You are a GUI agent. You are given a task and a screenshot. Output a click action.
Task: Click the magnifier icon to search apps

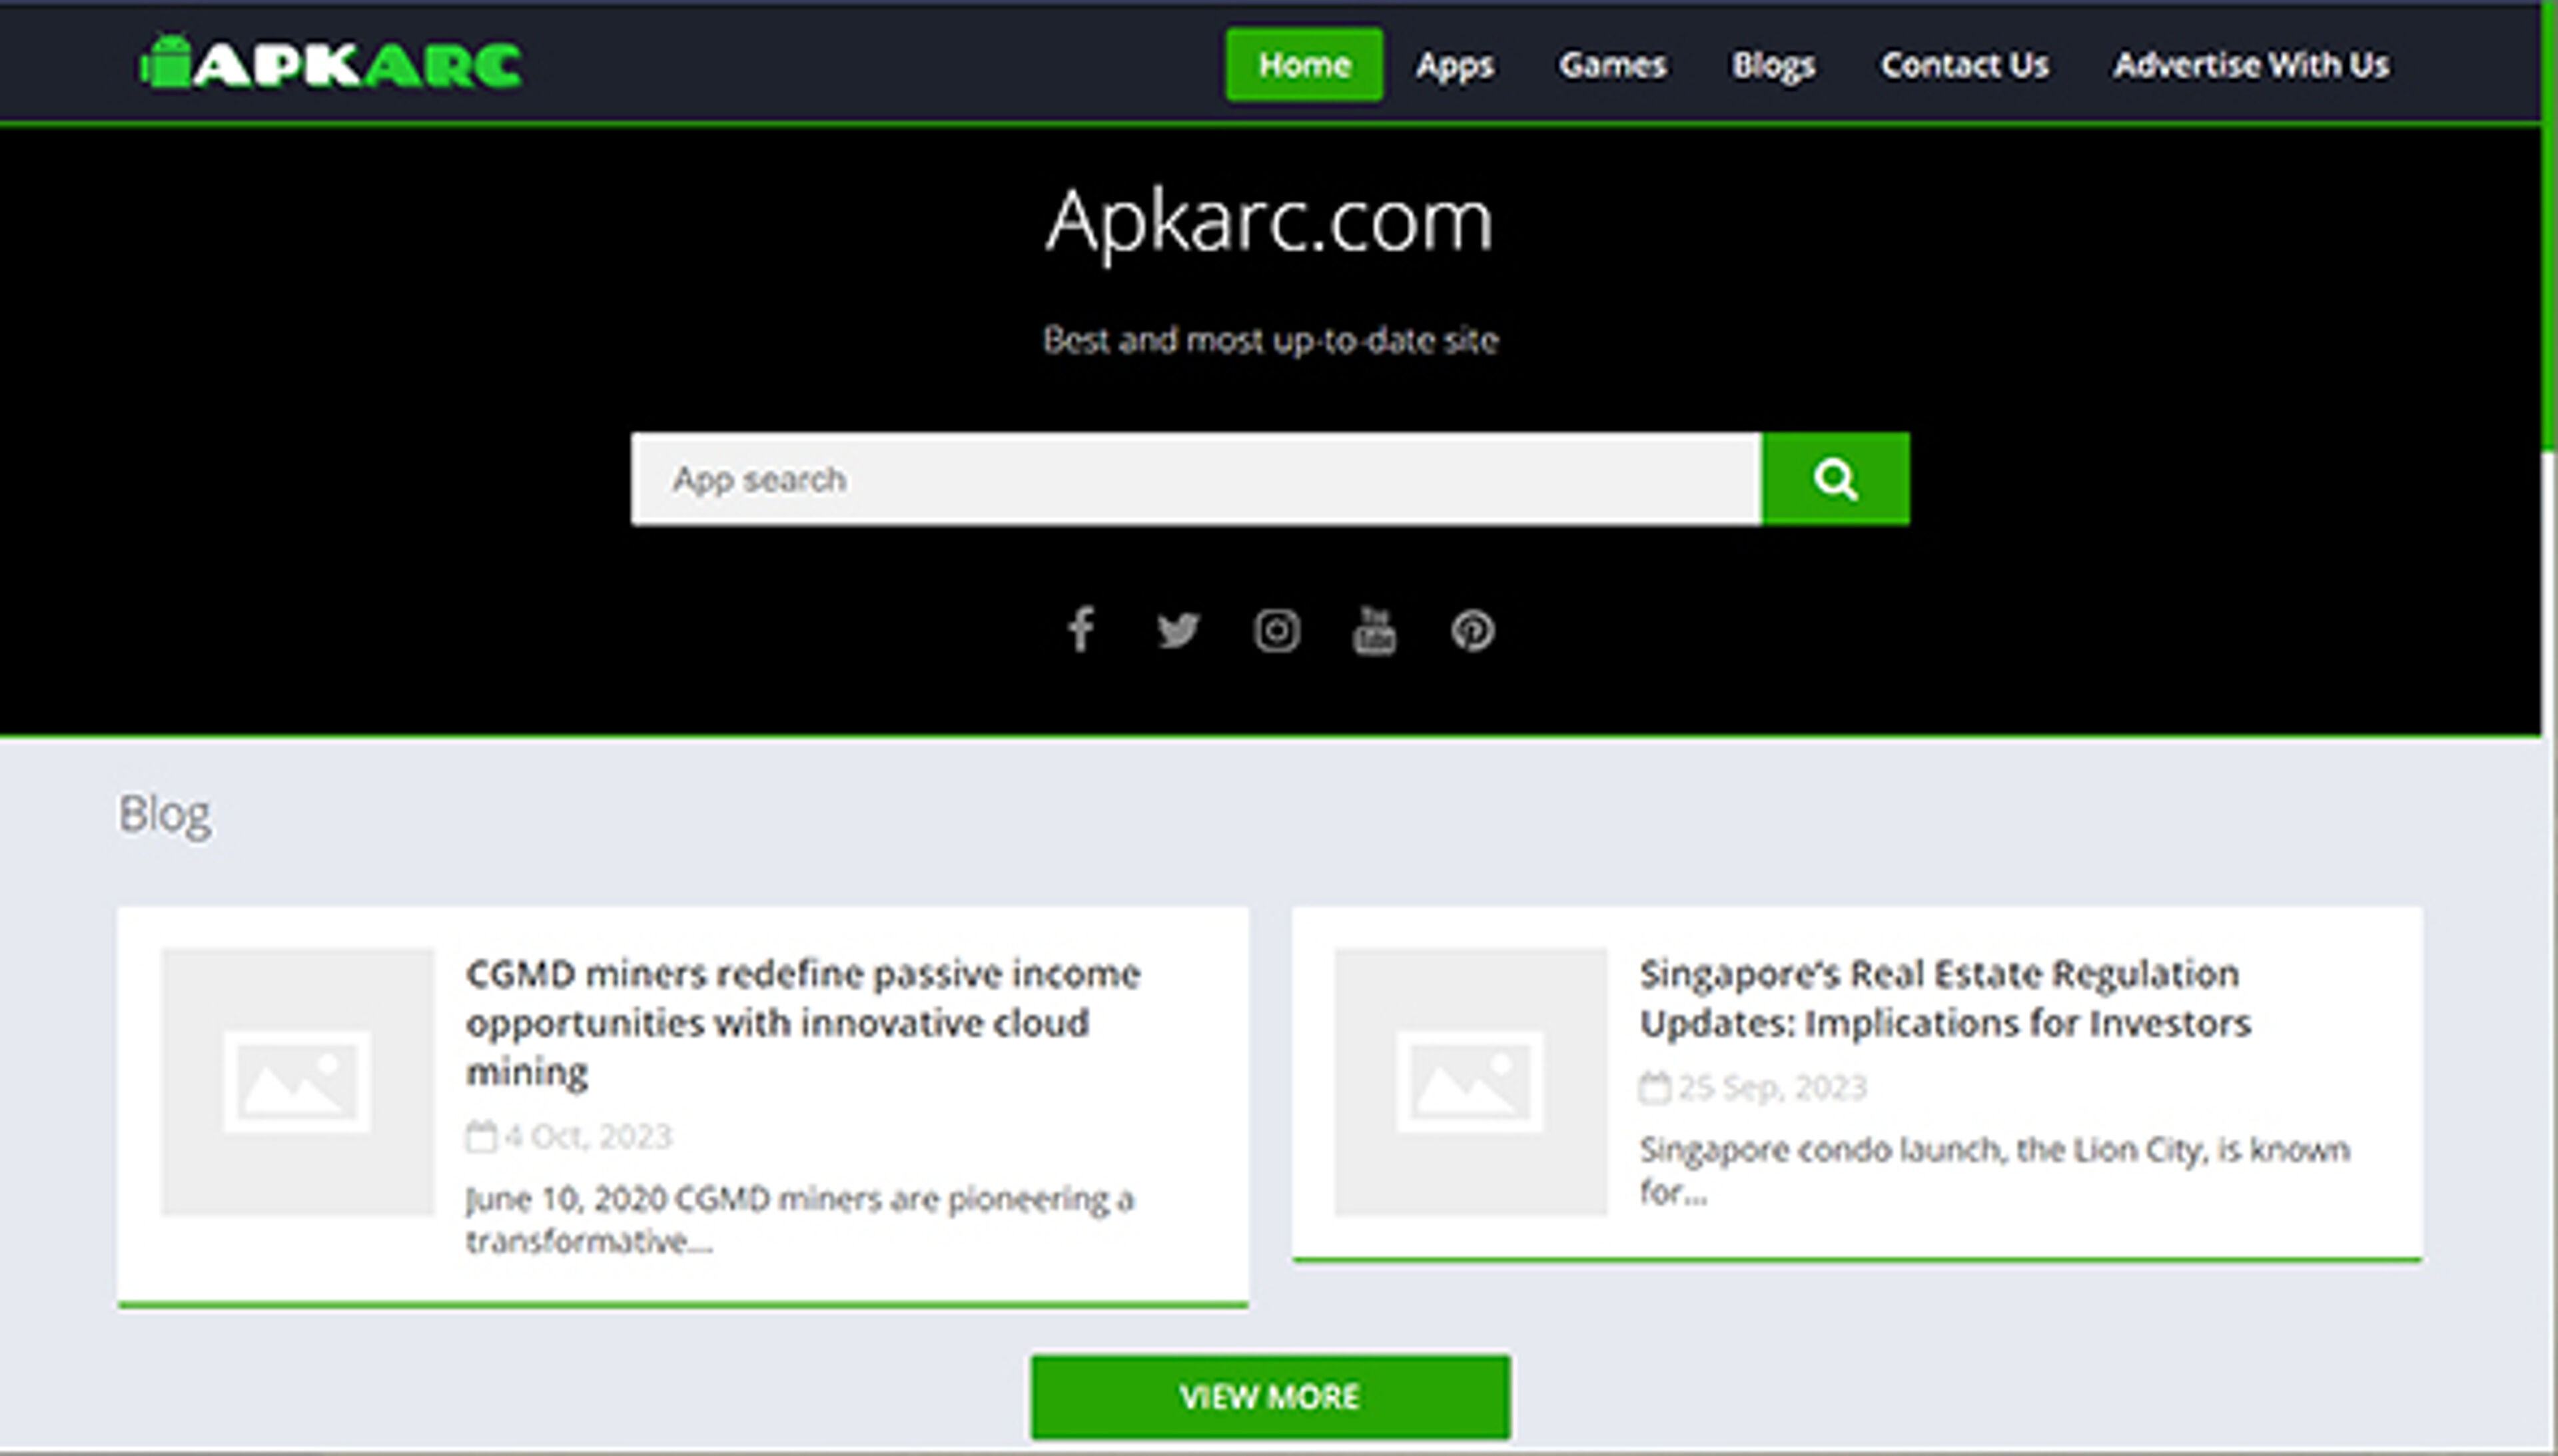click(x=1835, y=478)
